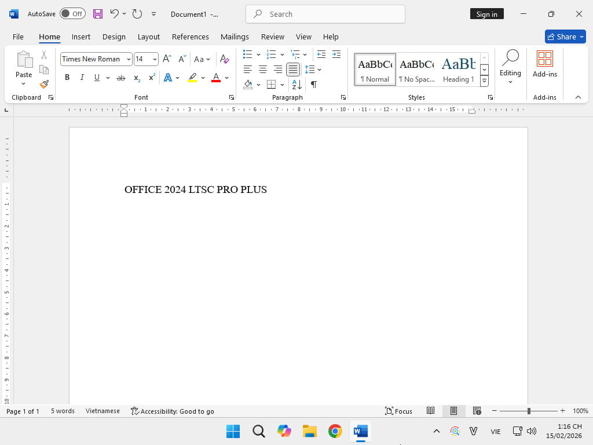Center the paragraph text
593x445 pixels.
click(x=262, y=70)
